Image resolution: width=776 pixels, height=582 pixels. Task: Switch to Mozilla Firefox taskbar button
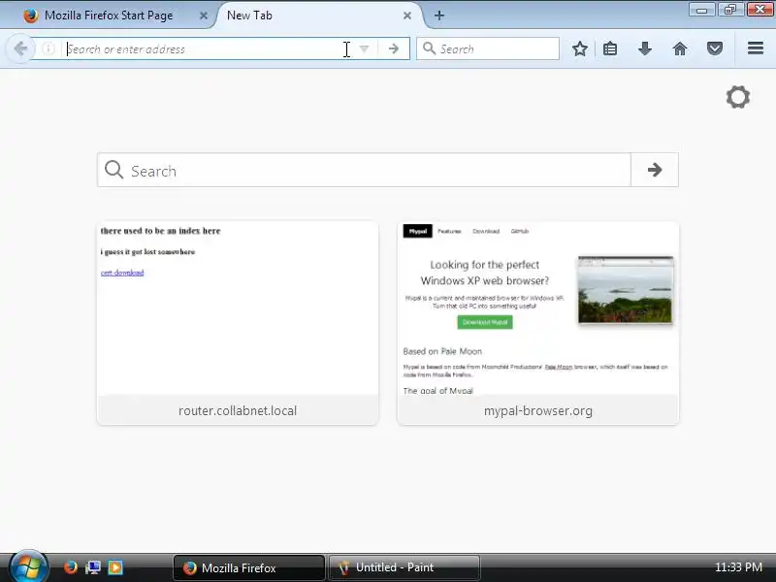(x=249, y=567)
